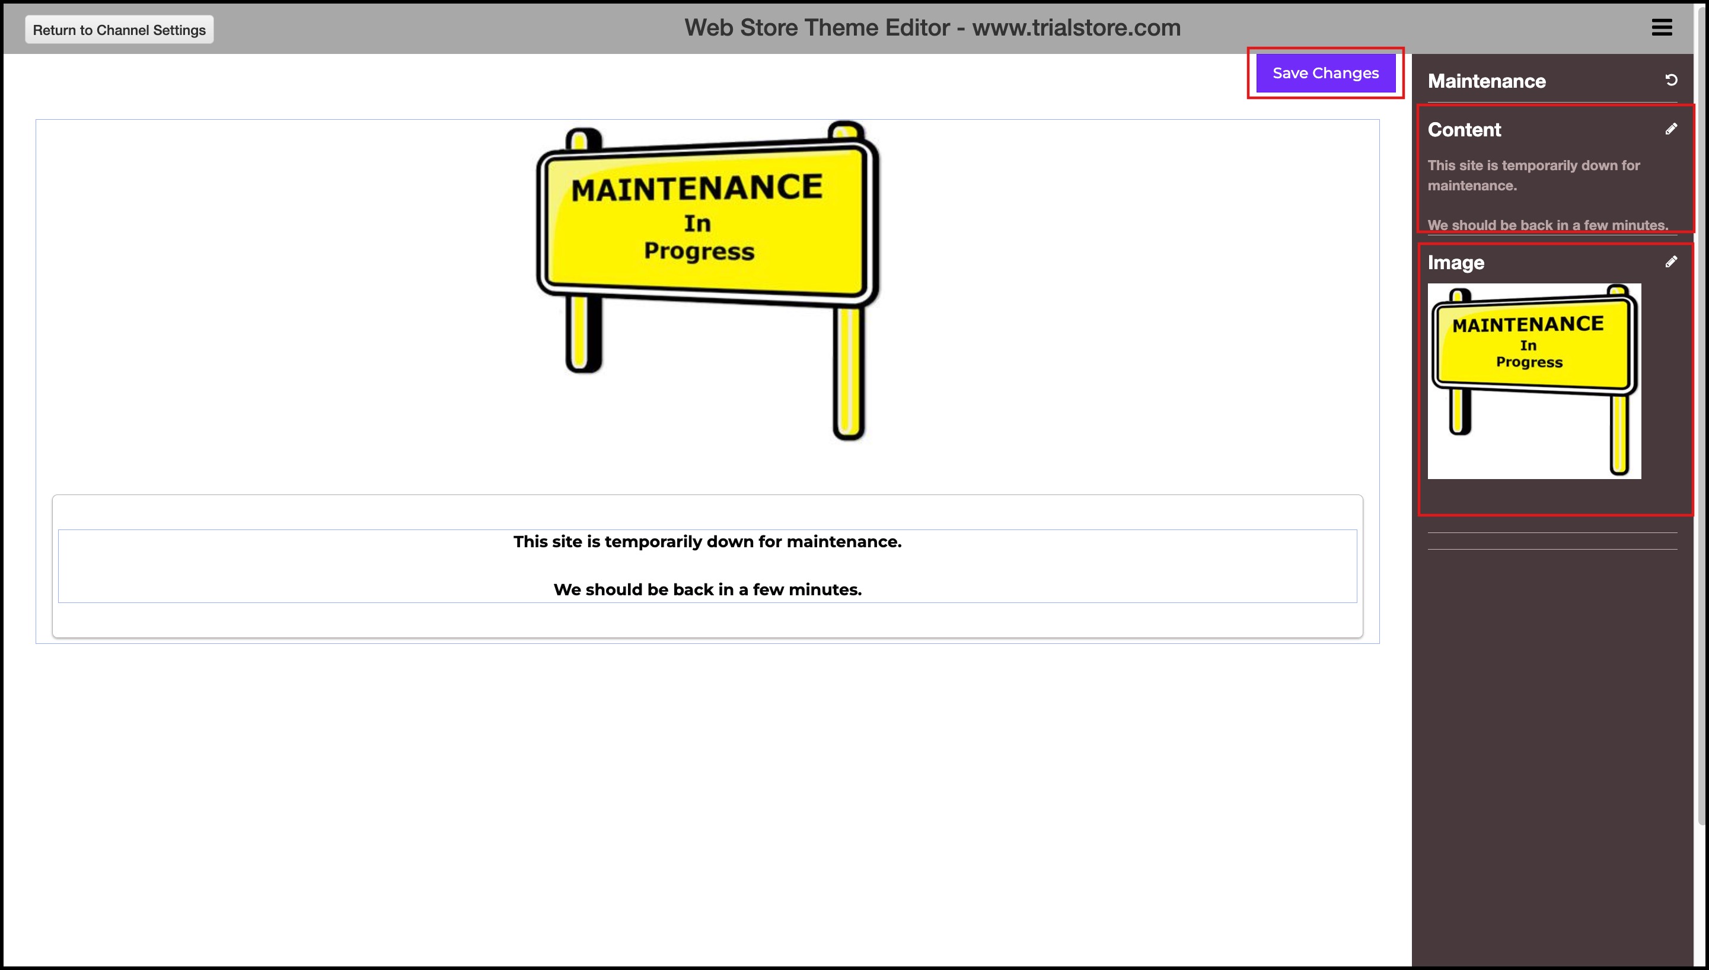The image size is (1709, 970).
Task: Click the large maintenance sign preview image
Action: (707, 280)
